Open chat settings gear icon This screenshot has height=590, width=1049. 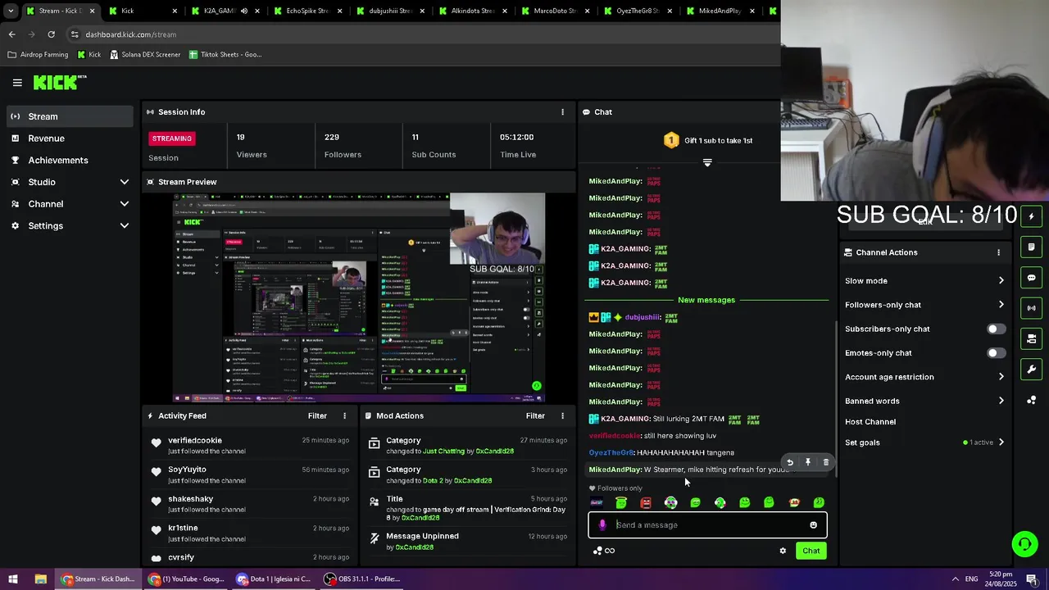click(783, 551)
